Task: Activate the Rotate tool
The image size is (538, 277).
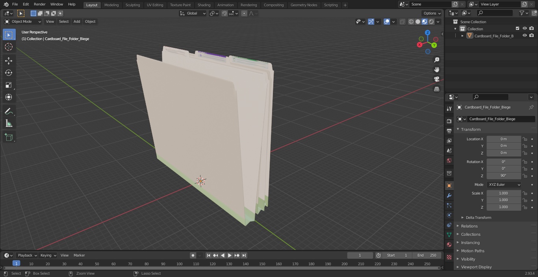Action: pyautogui.click(x=9, y=73)
